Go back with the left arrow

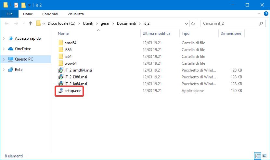click(x=6, y=23)
